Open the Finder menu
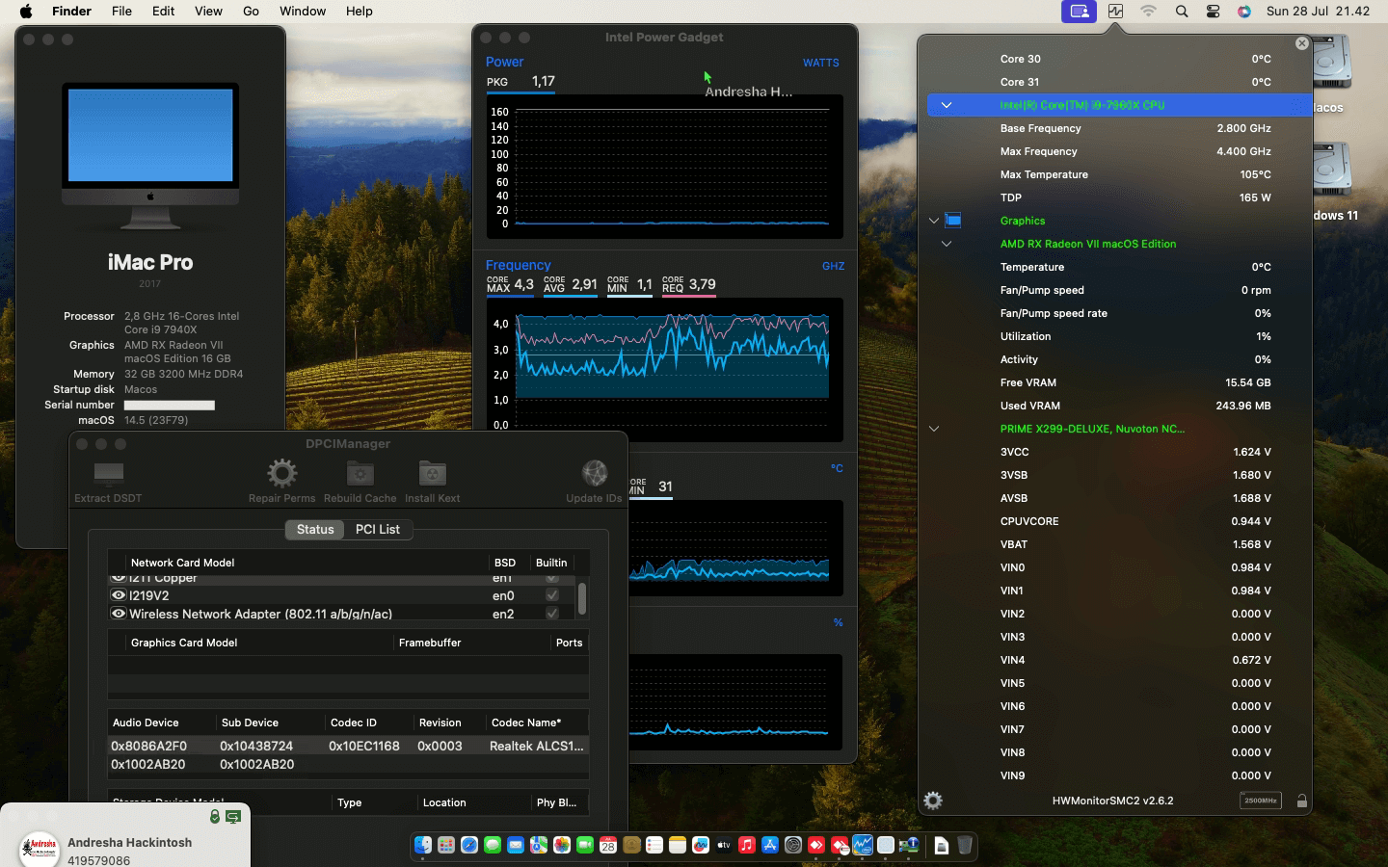Screen dimensions: 1388x867 point(71,12)
